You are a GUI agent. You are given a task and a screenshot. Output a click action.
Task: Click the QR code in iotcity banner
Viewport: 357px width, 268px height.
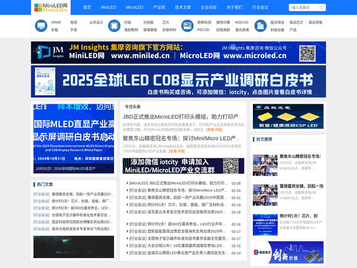click(x=231, y=166)
